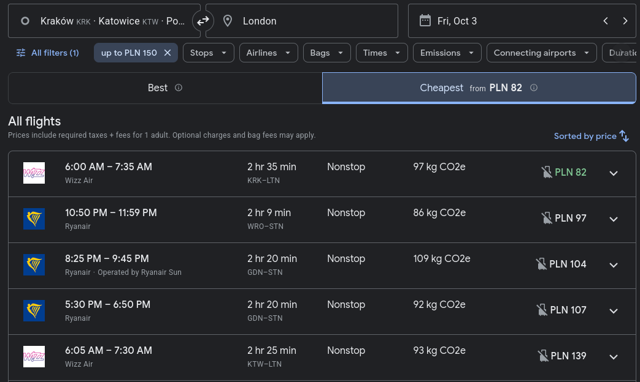Click the origin circle icon

pyautogui.click(x=25, y=21)
